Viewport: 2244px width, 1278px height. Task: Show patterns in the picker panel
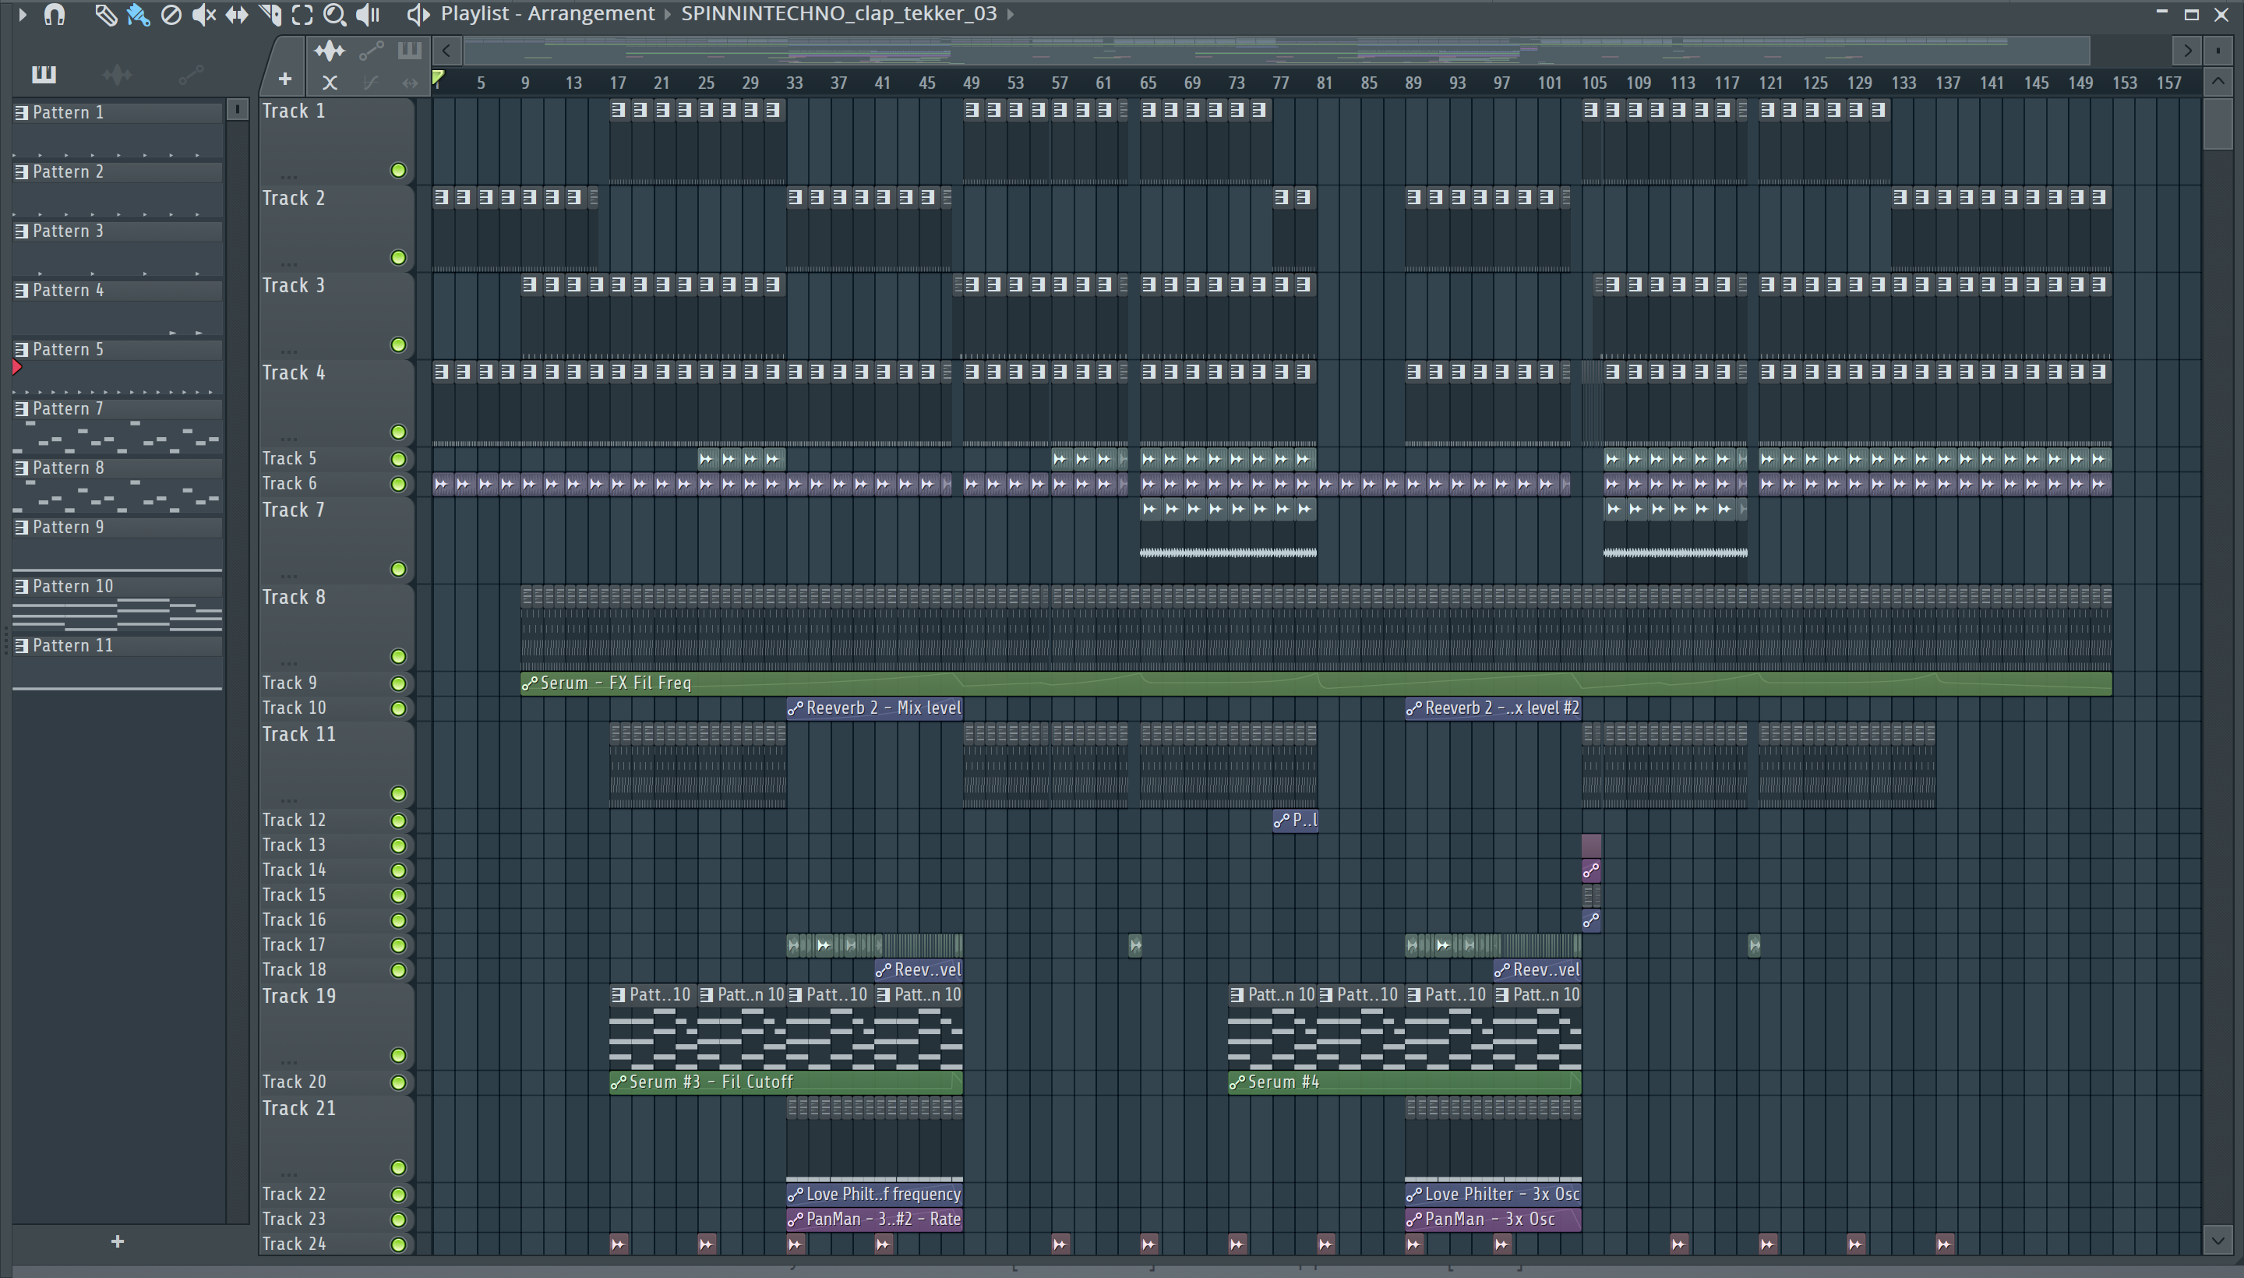point(43,75)
